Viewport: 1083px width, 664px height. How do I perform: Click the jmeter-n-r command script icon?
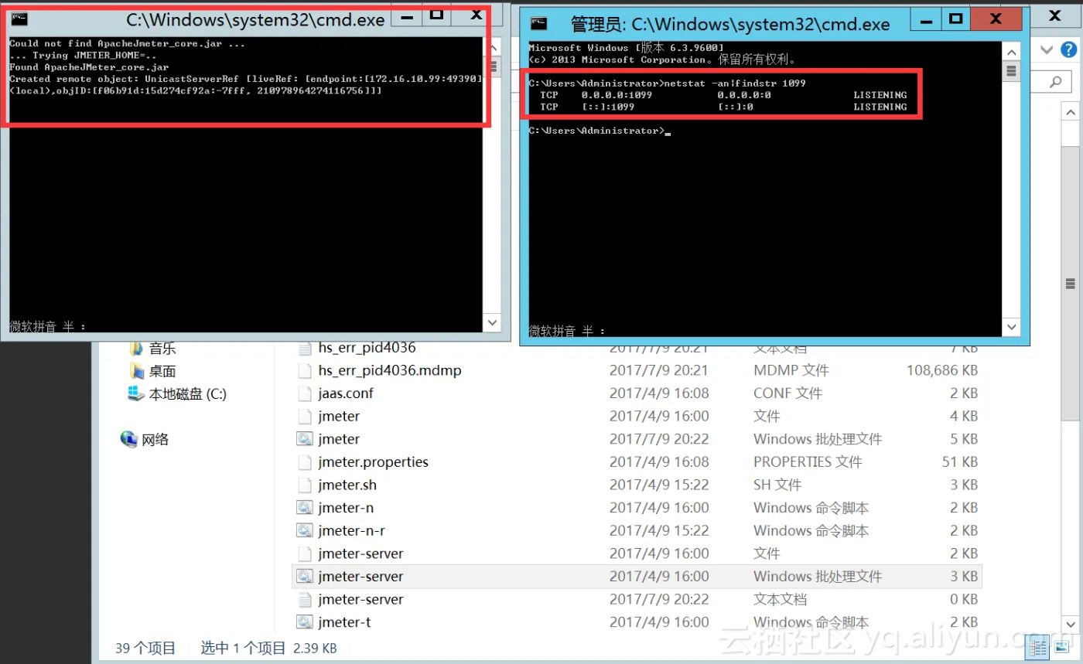point(305,531)
